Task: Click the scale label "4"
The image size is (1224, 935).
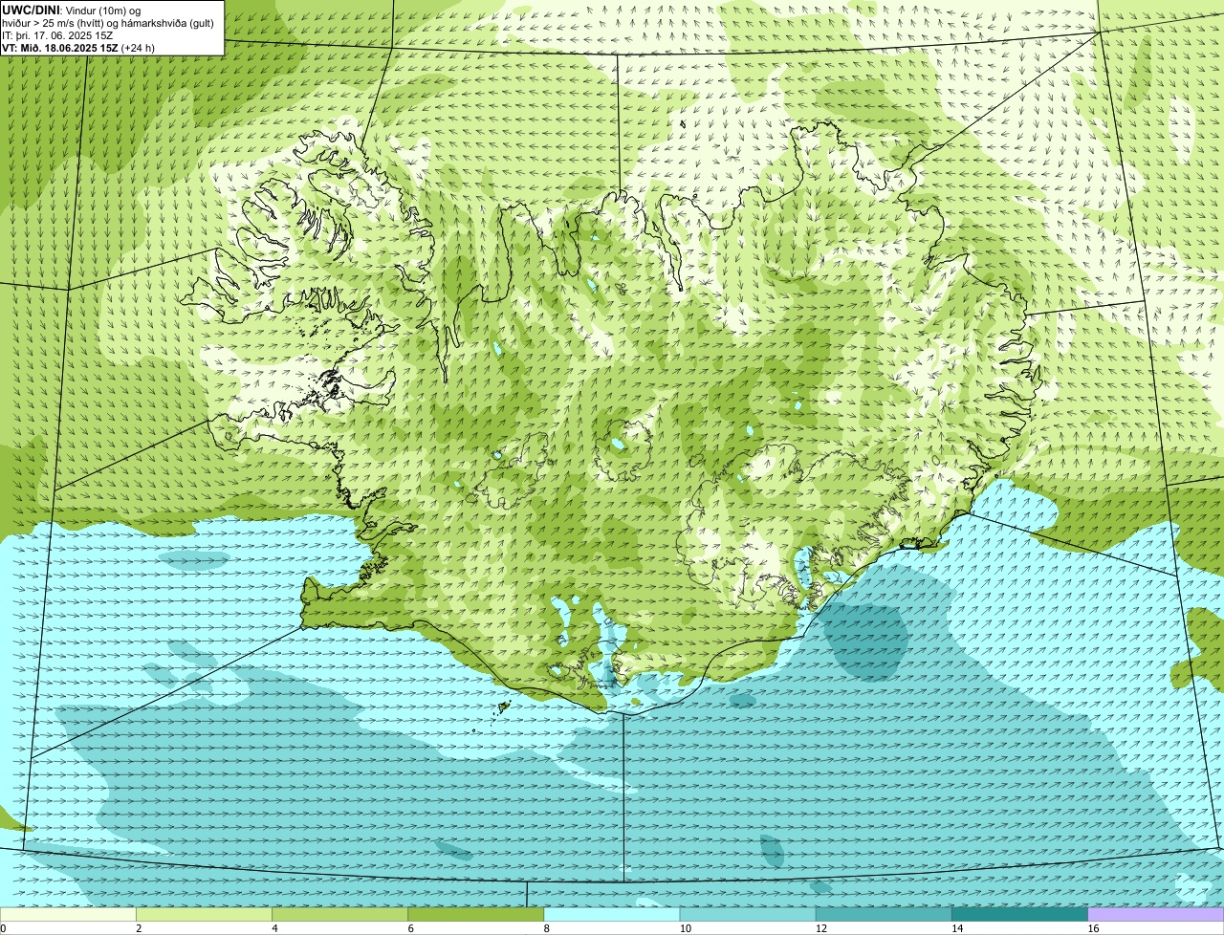Action: pos(274,928)
